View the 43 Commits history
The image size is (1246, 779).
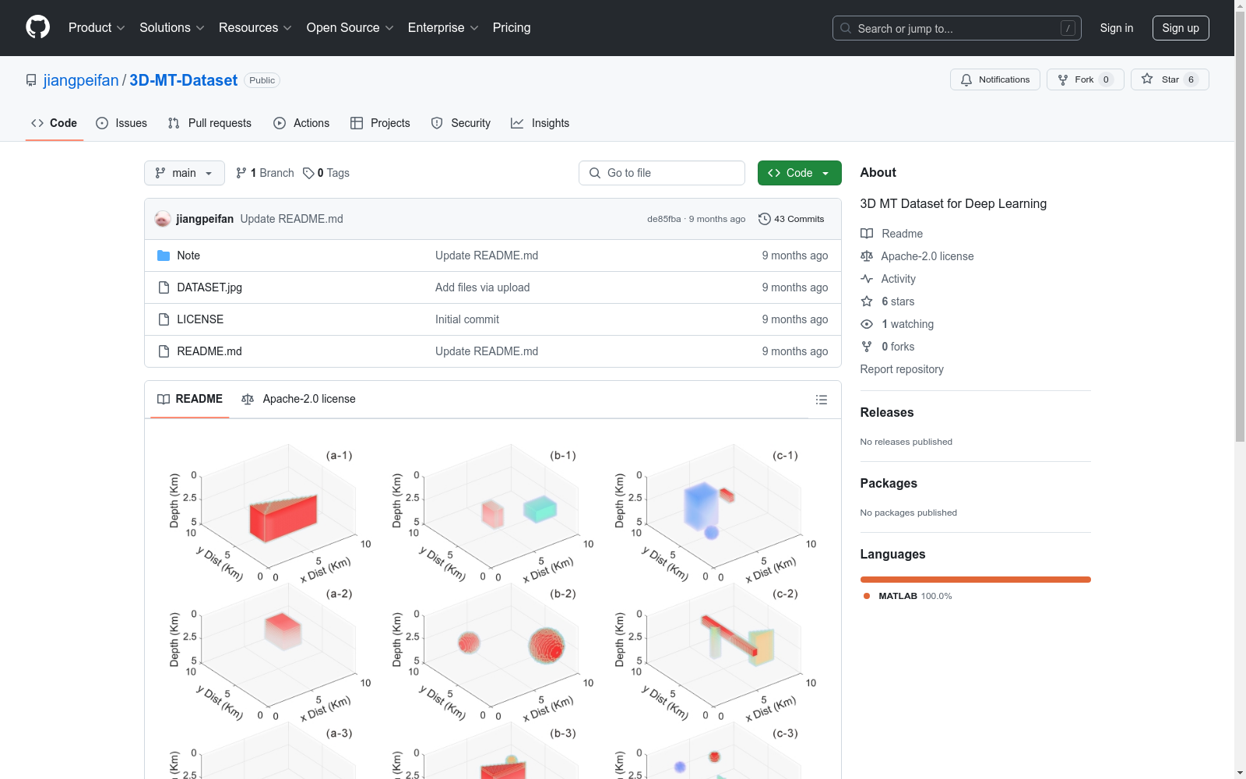pos(791,219)
